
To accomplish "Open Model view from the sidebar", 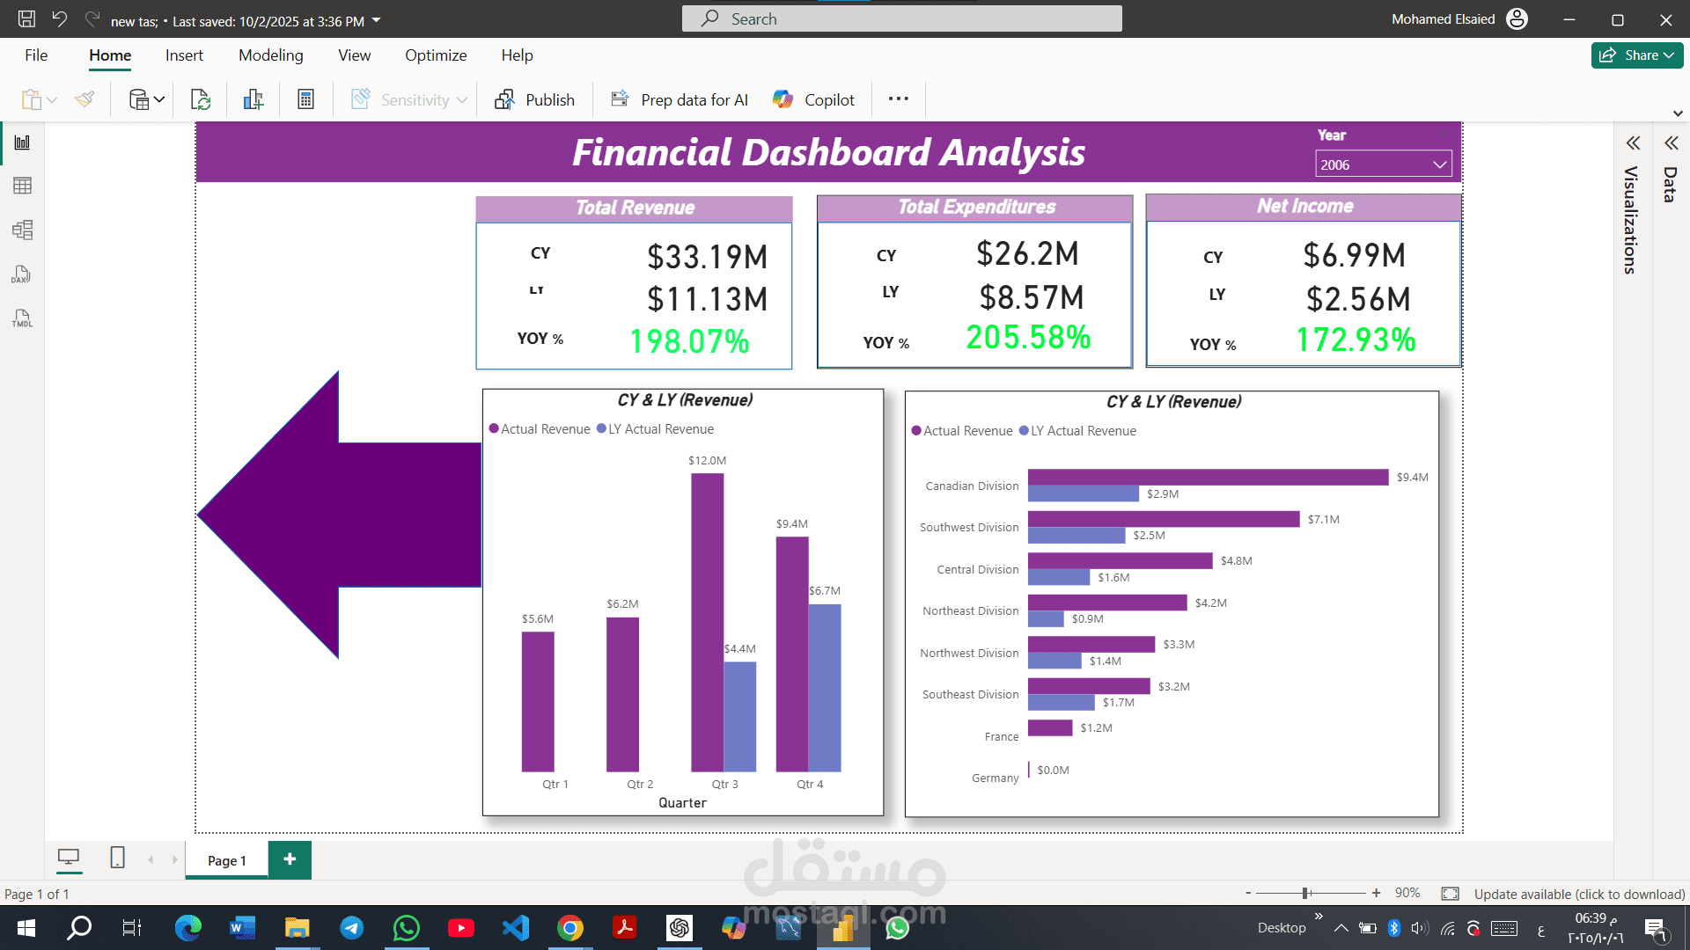I will pyautogui.click(x=22, y=230).
